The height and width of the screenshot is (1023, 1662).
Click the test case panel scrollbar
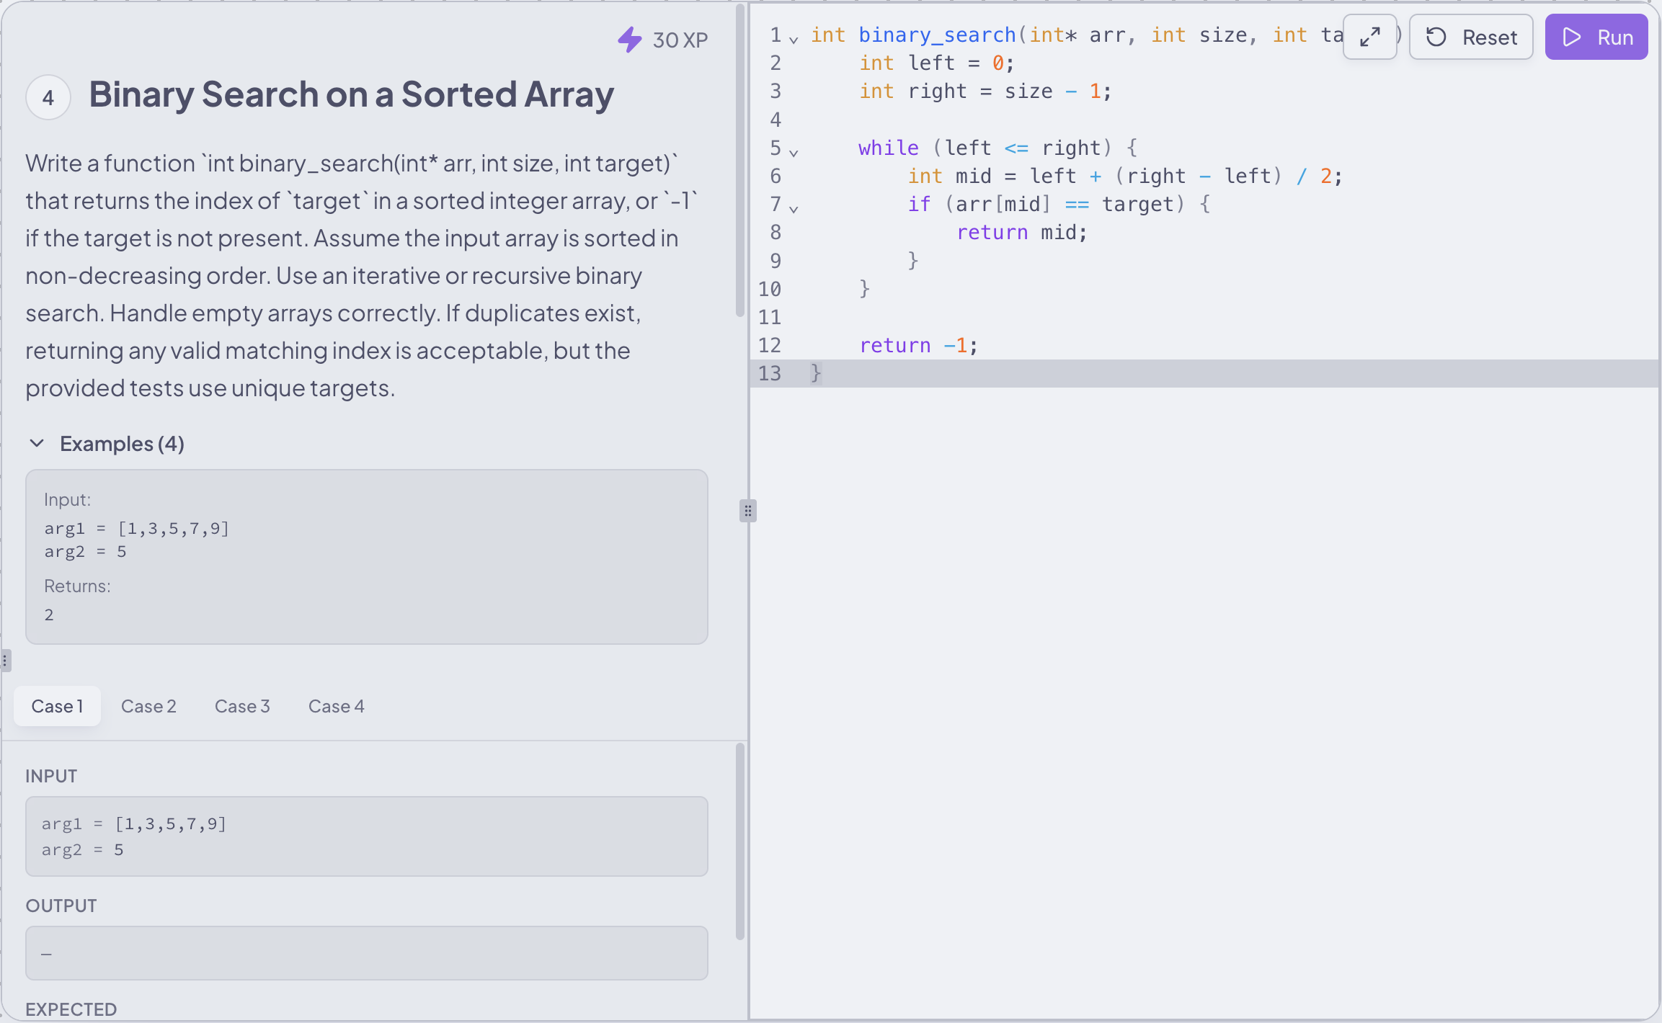tap(739, 841)
